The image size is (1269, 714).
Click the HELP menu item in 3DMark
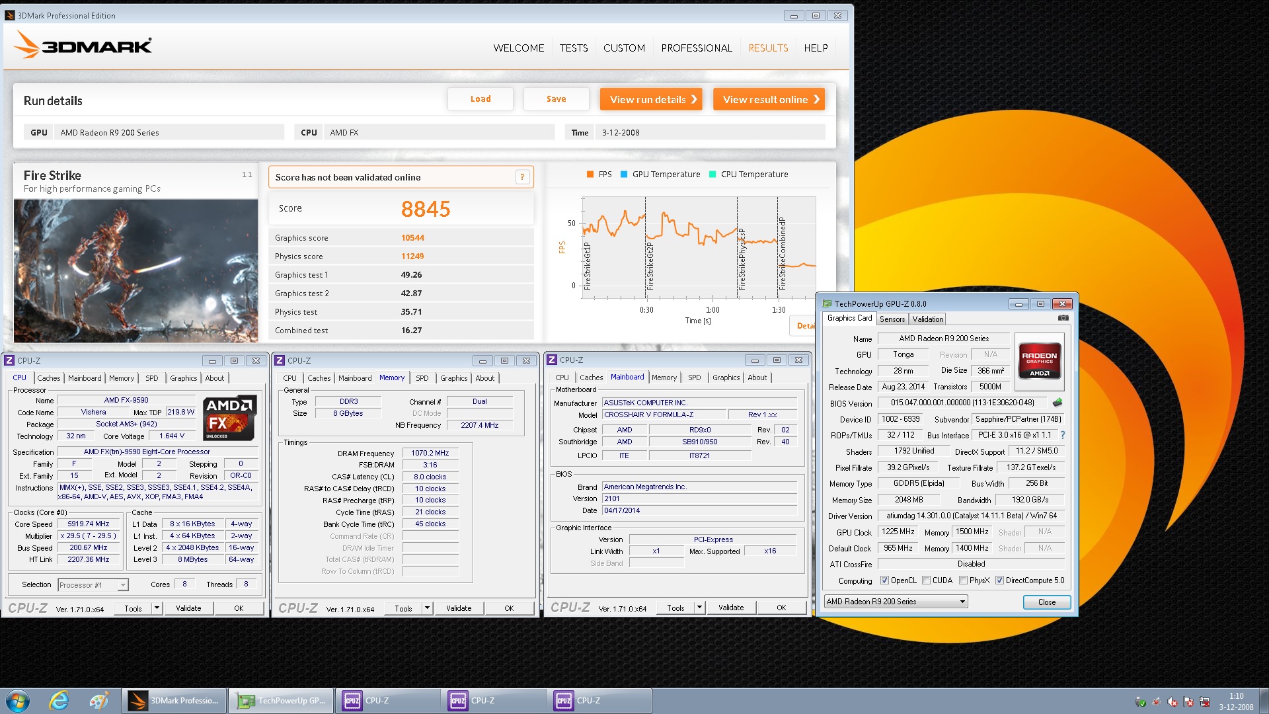[x=816, y=48]
